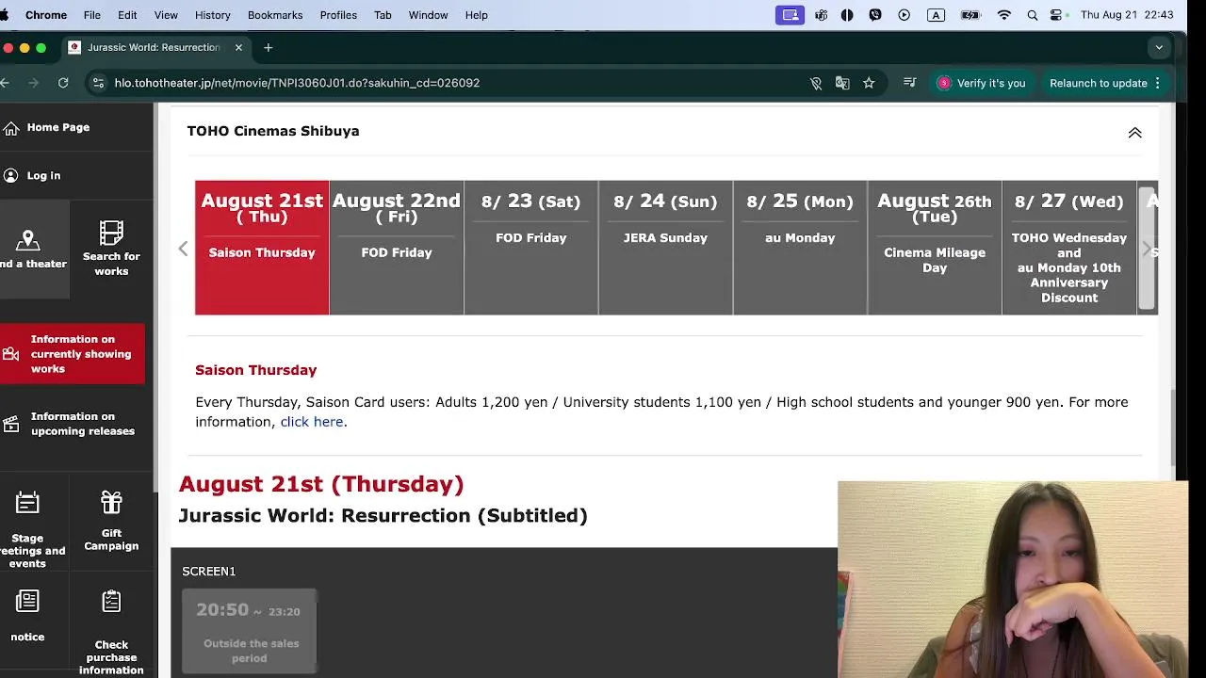This screenshot has height=678, width=1206.
Task: Select August 26th (Tue) Cinema Mileage Day
Action: 935,248
